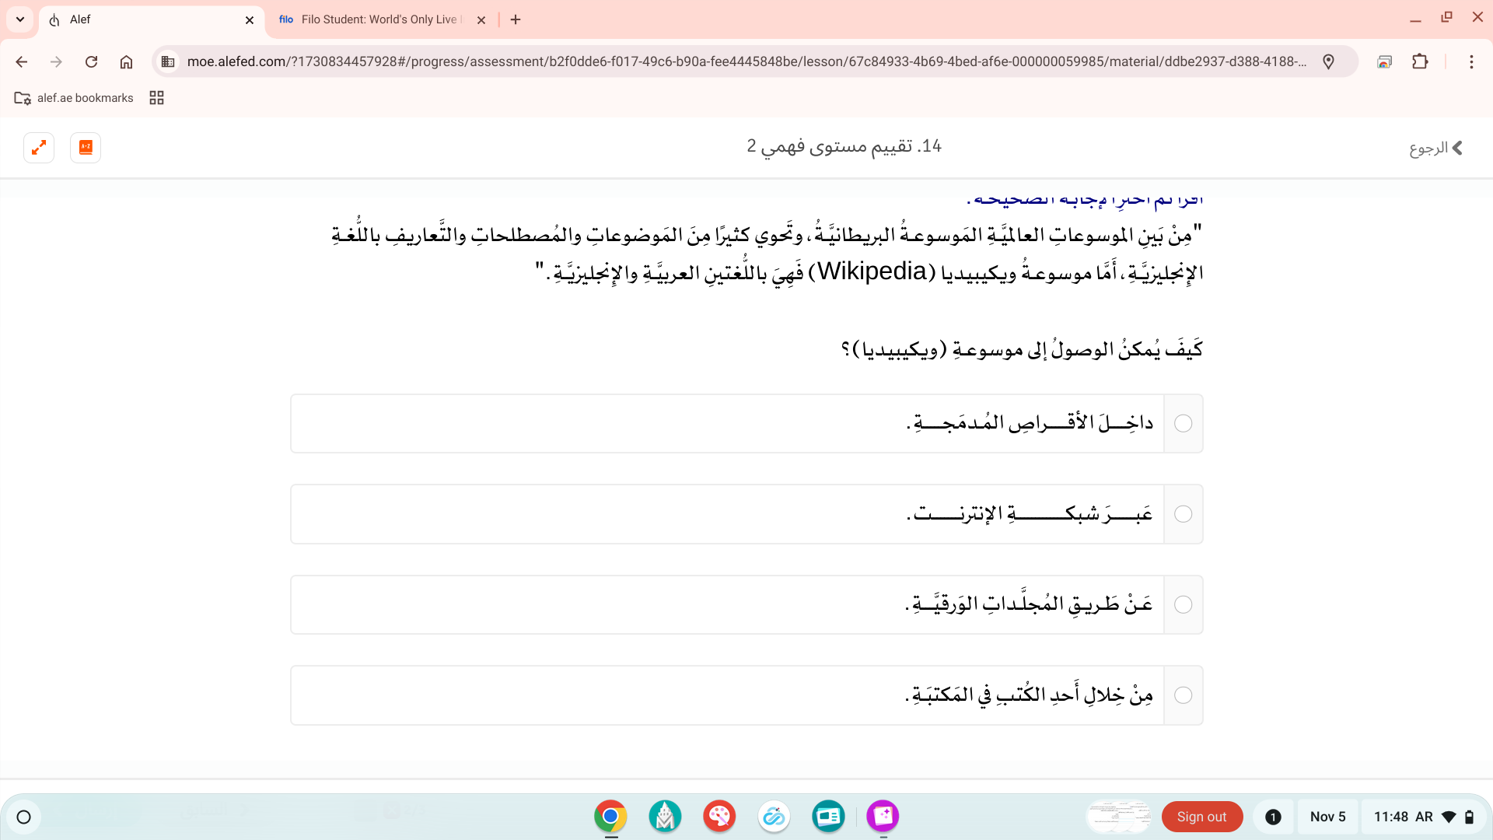The height and width of the screenshot is (840, 1493).
Task: Open Chrome three-dot menu
Action: 1470,61
